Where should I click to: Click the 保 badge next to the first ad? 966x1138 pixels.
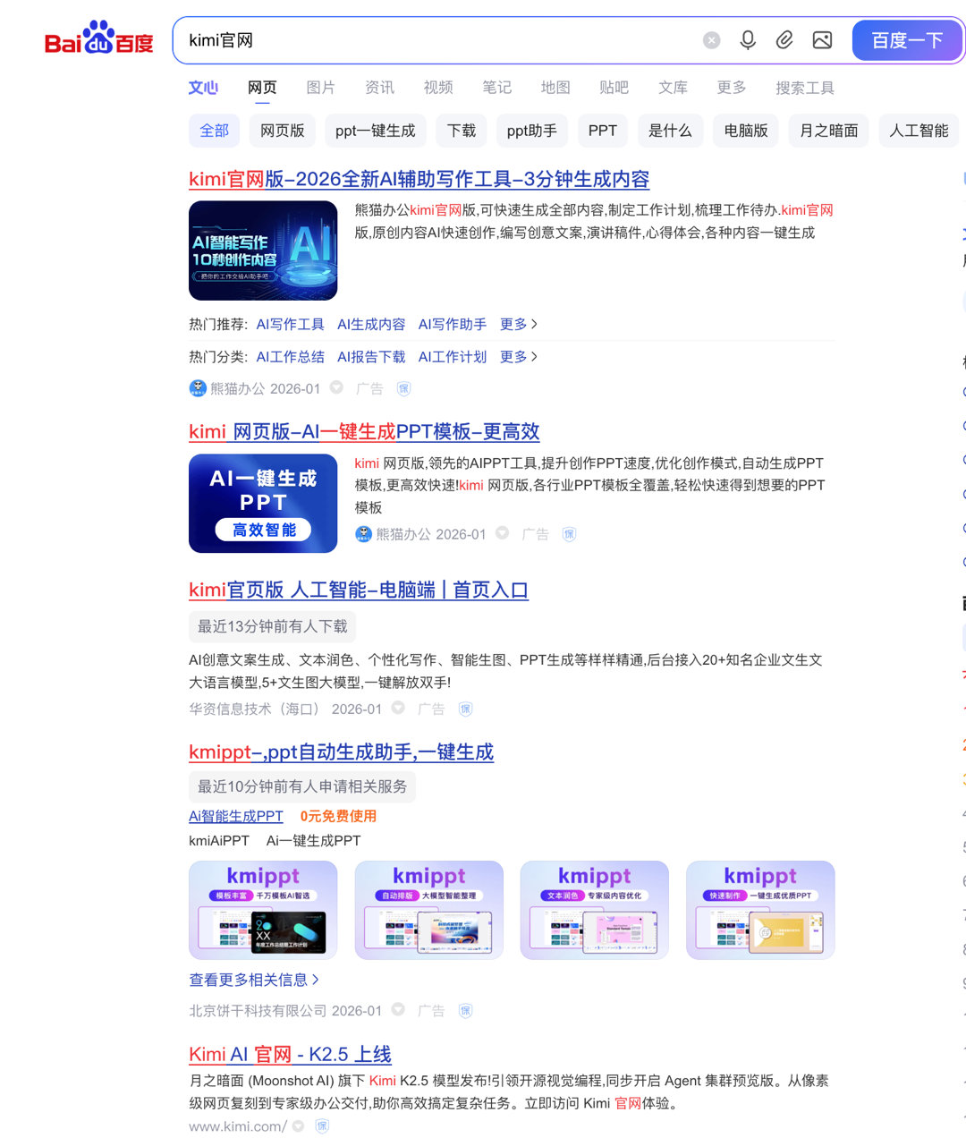[402, 388]
